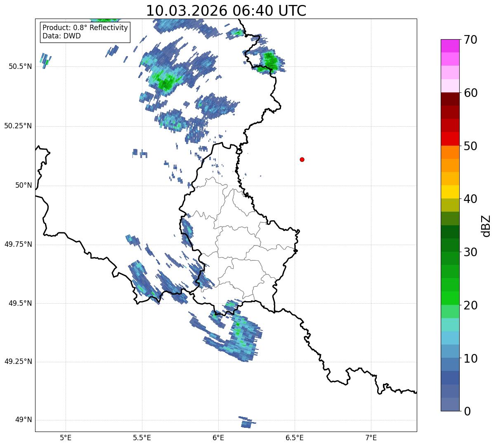
Task: Click the 7°E longitude label
Action: click(x=371, y=438)
